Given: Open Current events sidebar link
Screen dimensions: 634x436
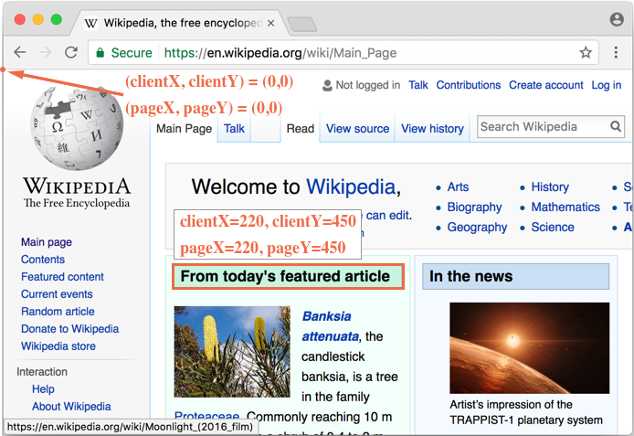Looking at the screenshot, I should (x=57, y=294).
